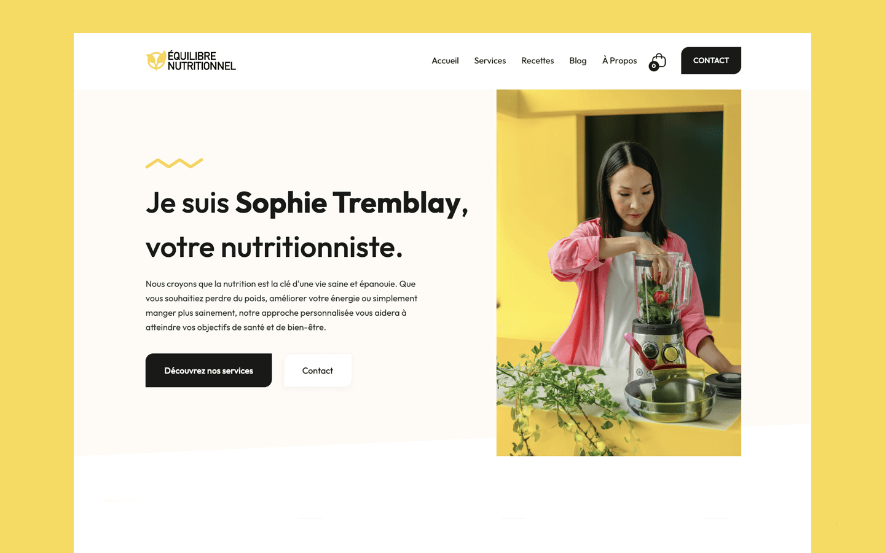Click the cart item count badge
The image size is (885, 553).
pos(653,66)
